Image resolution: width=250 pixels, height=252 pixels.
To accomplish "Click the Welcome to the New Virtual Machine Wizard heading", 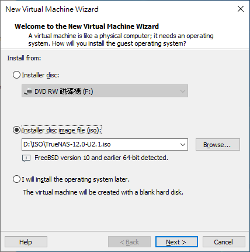I will pyautogui.click(x=87, y=26).
